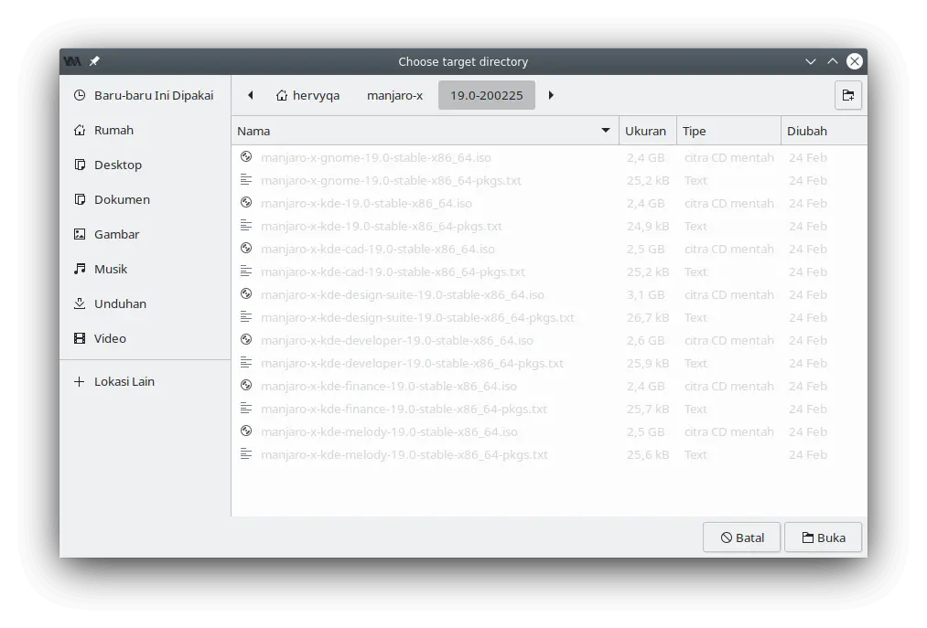Sort files by the Diubah column header
This screenshot has height=628, width=927.
825,131
